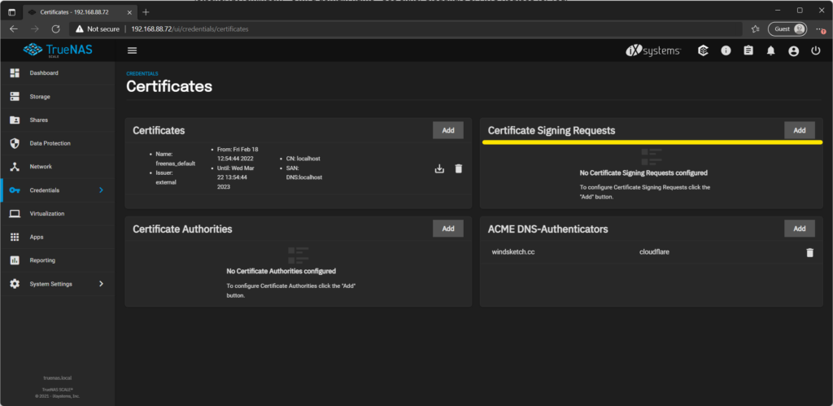Reload the page with browser refresh
833x406 pixels.
click(x=56, y=29)
